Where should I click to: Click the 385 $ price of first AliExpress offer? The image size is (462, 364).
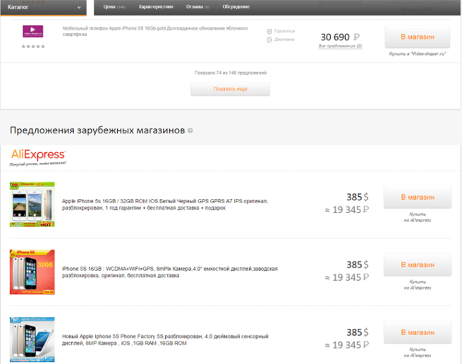(358, 197)
